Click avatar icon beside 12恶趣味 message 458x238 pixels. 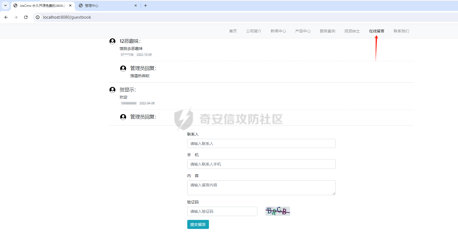coord(112,41)
